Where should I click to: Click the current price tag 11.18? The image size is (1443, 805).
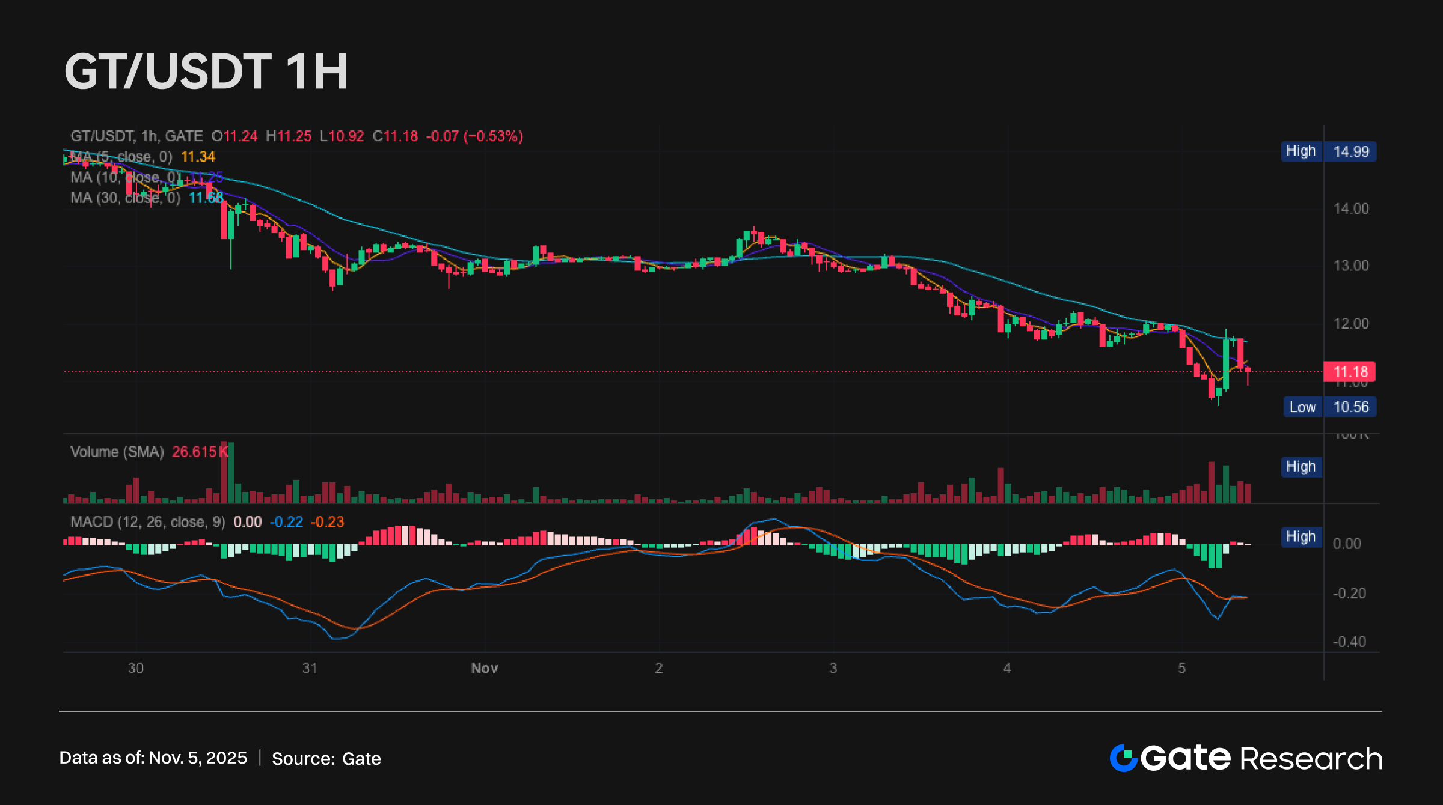[x=1350, y=372]
